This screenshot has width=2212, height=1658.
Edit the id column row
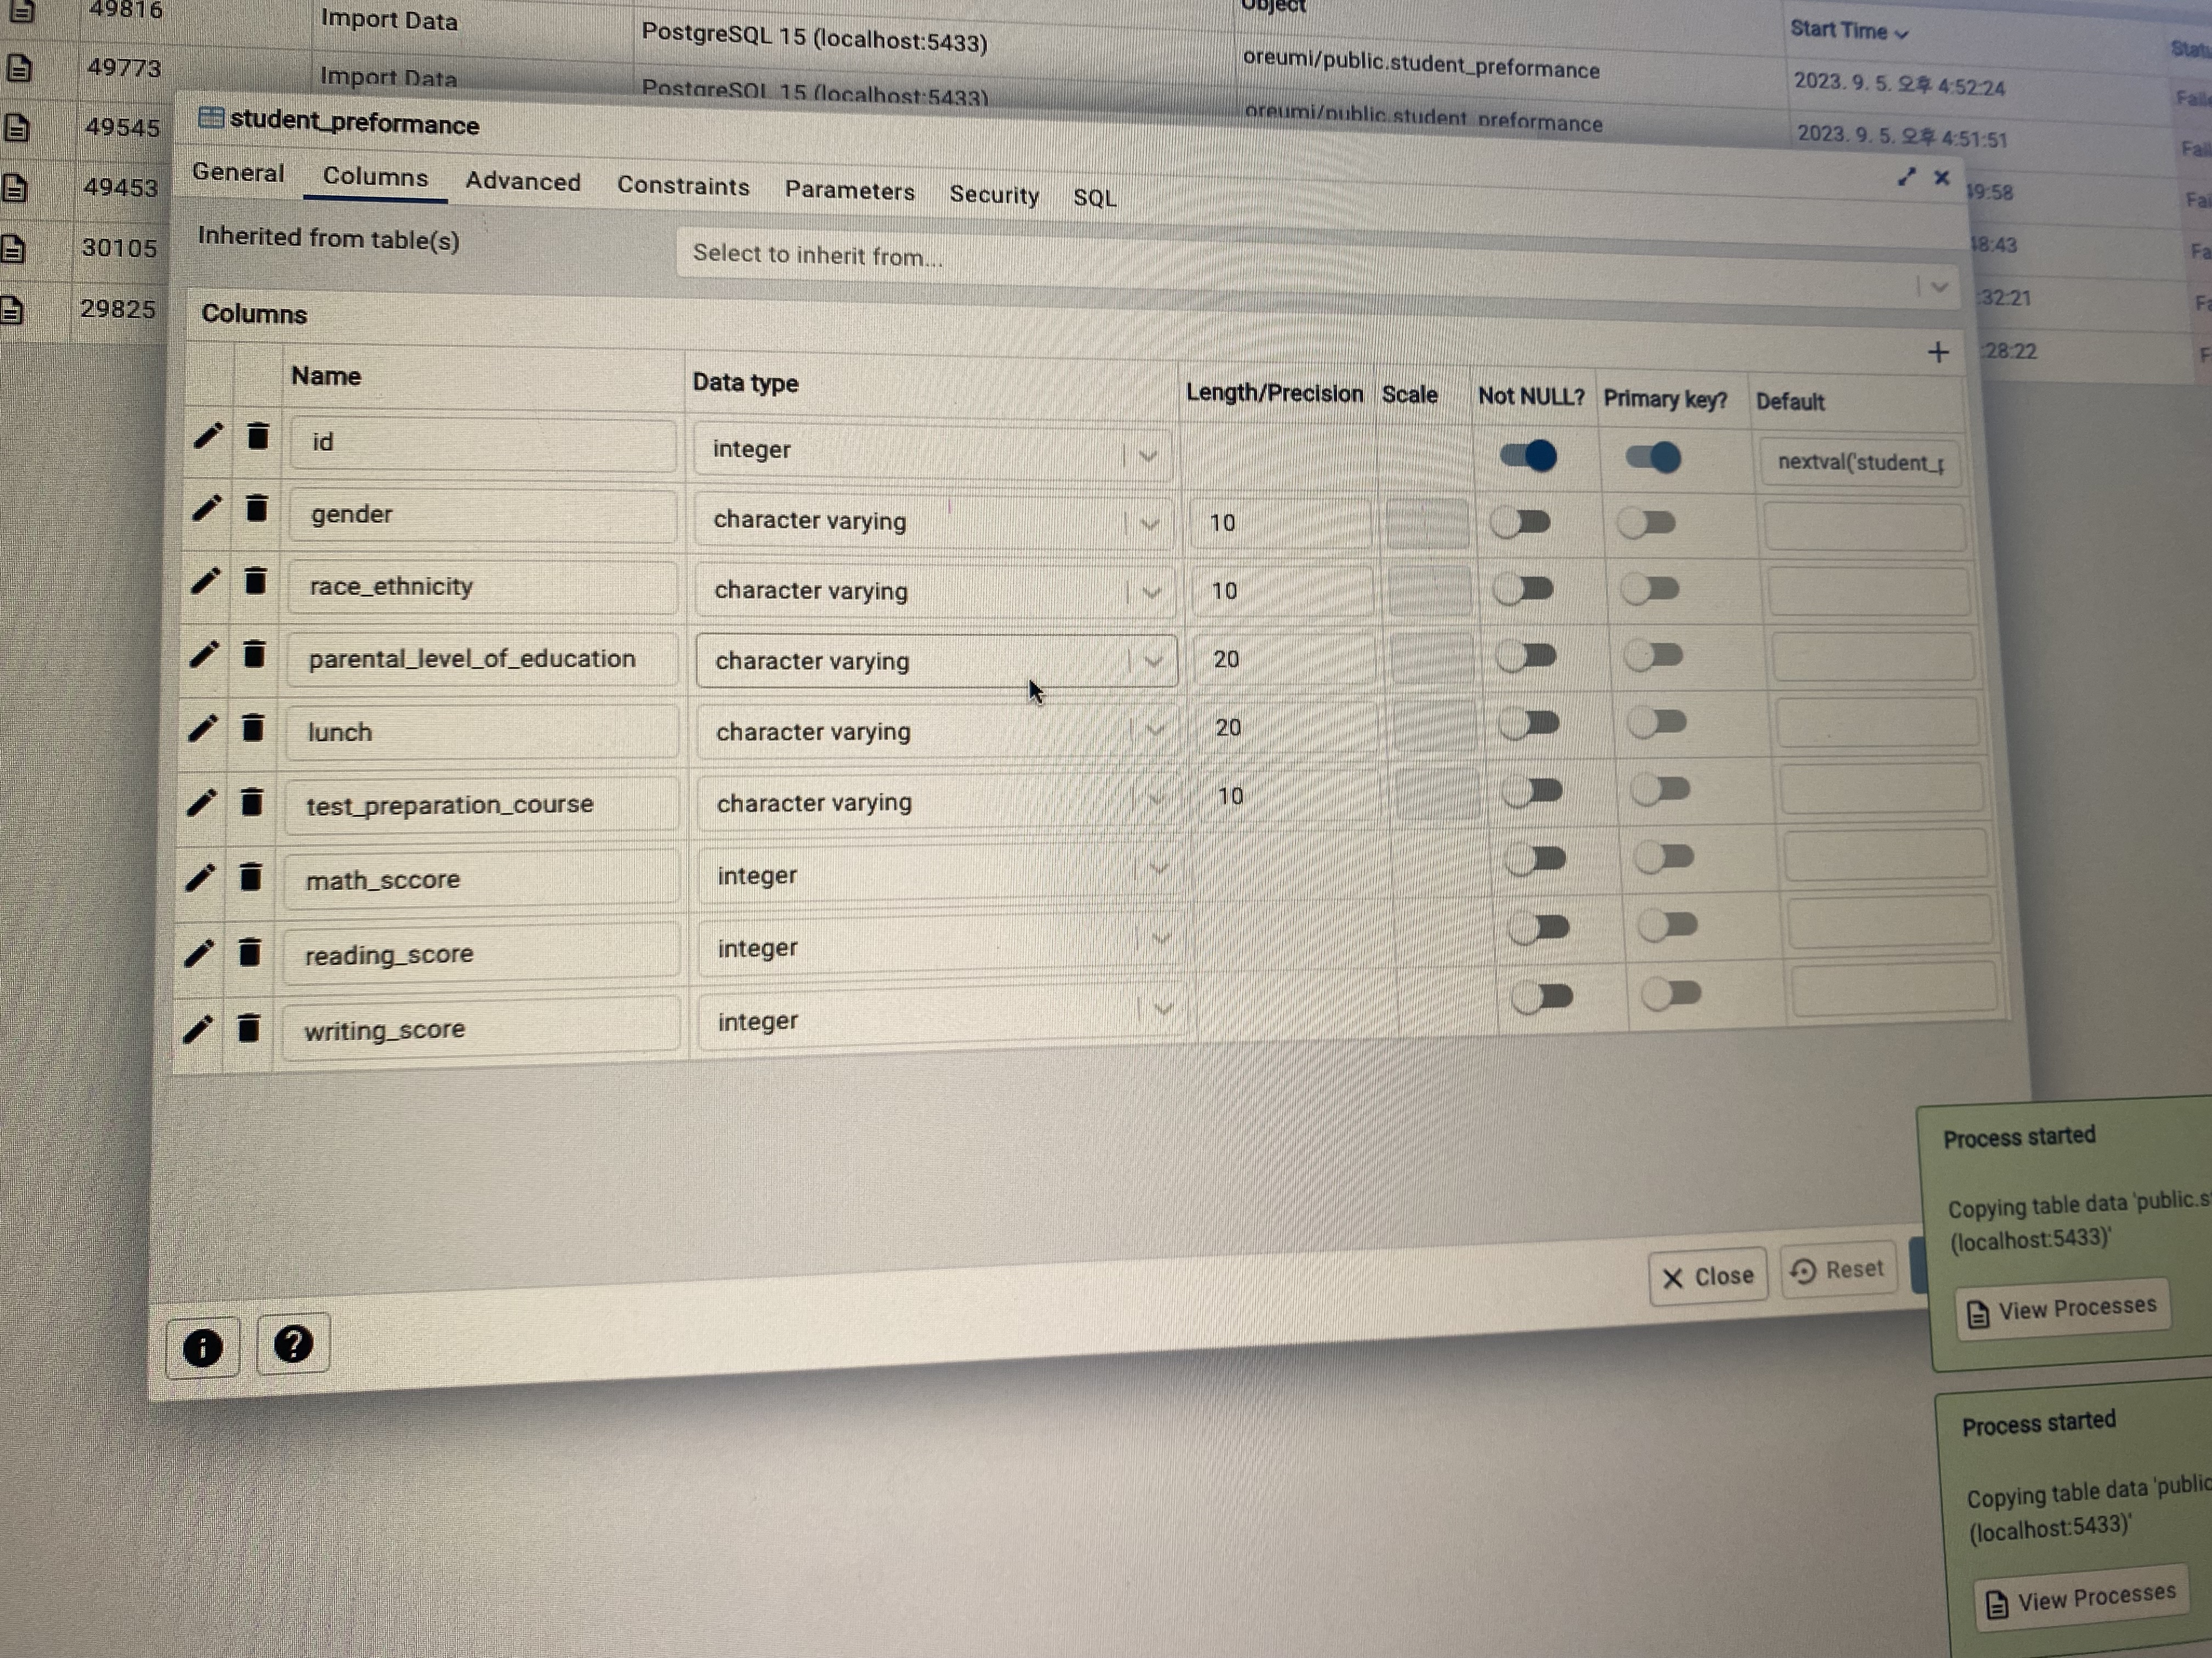coord(208,436)
